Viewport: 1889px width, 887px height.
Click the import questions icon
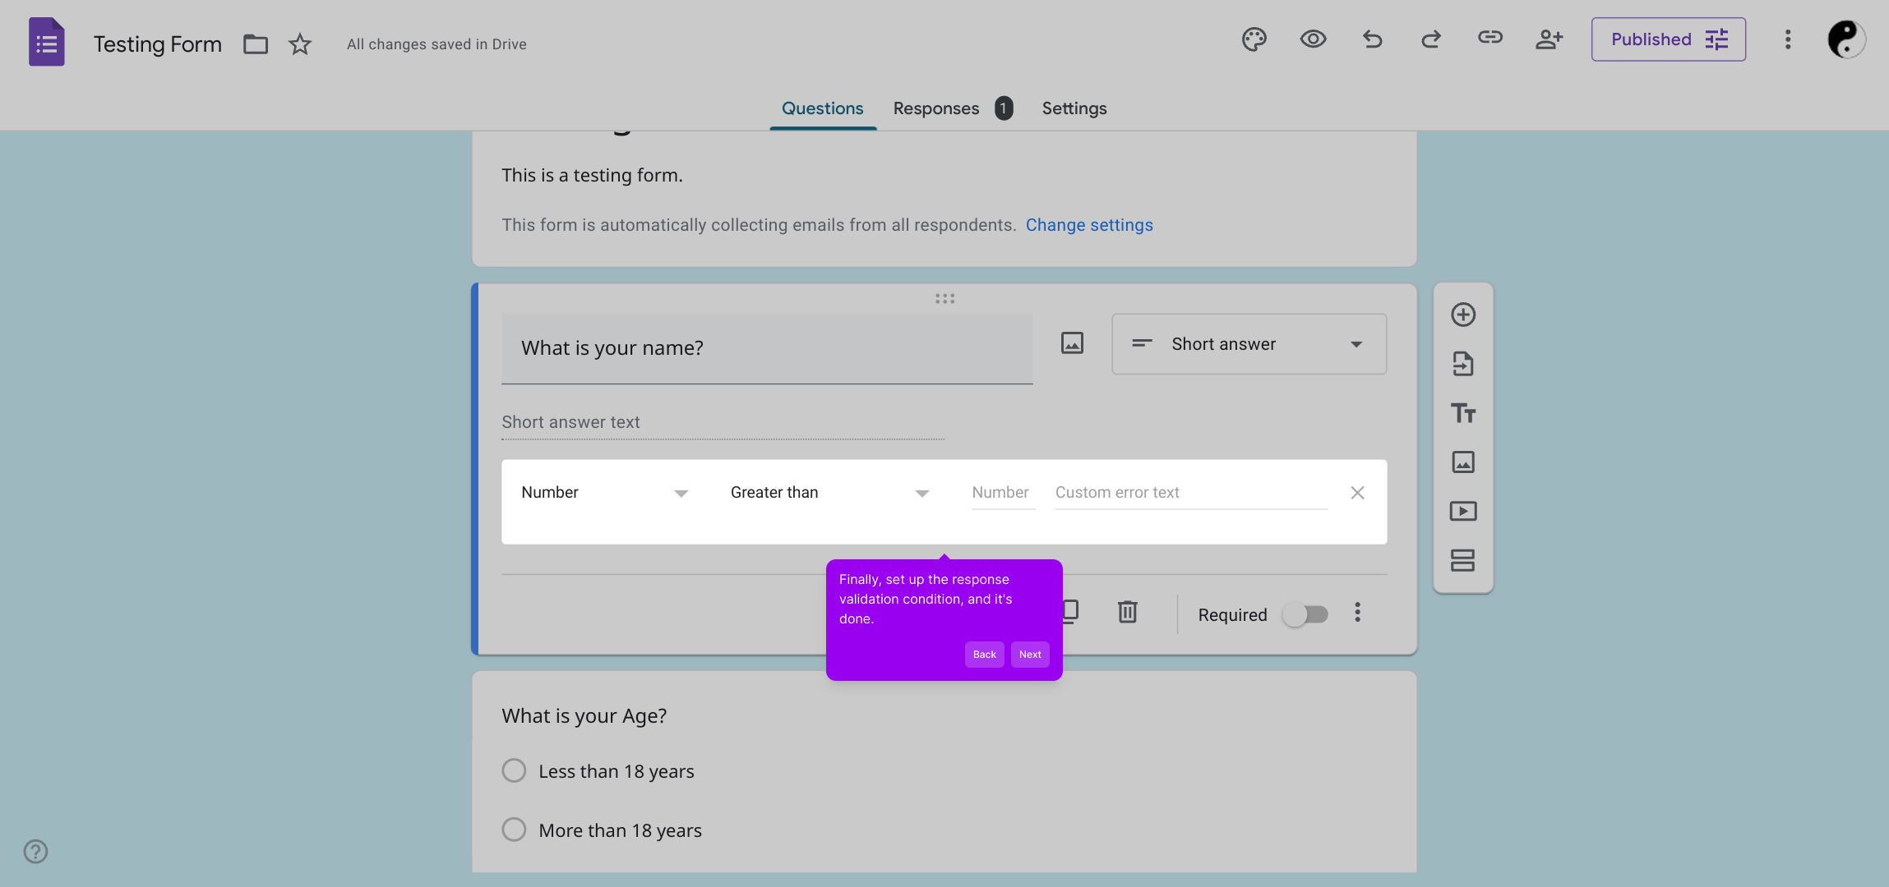1462,364
